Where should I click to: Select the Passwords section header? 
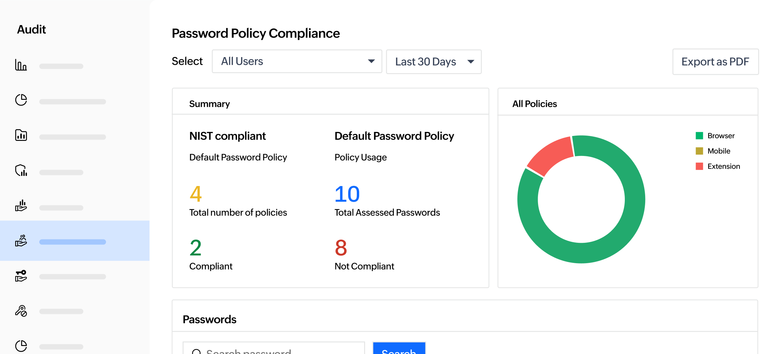click(x=209, y=319)
